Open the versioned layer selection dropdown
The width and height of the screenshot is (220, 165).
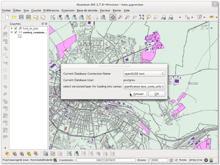144,86
